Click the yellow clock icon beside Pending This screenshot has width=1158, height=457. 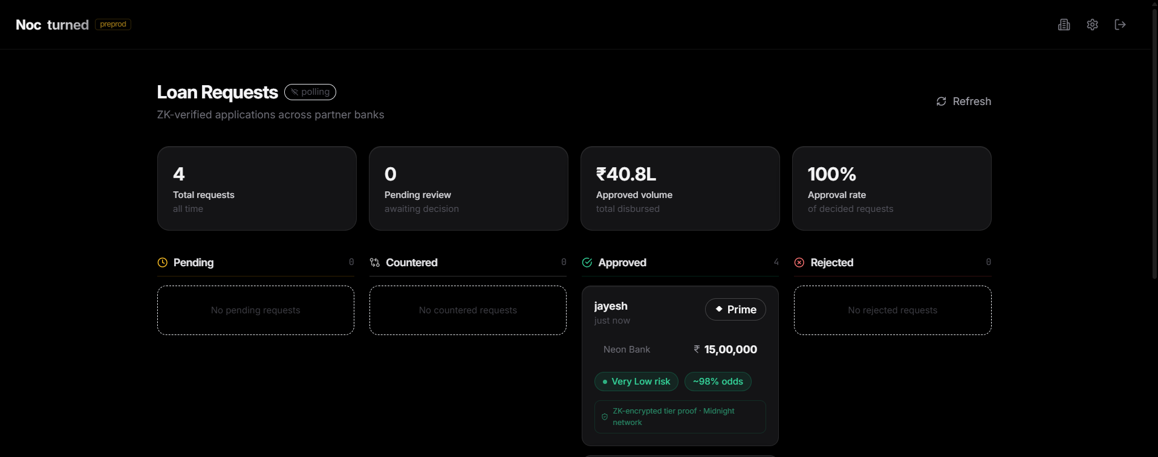tap(163, 263)
